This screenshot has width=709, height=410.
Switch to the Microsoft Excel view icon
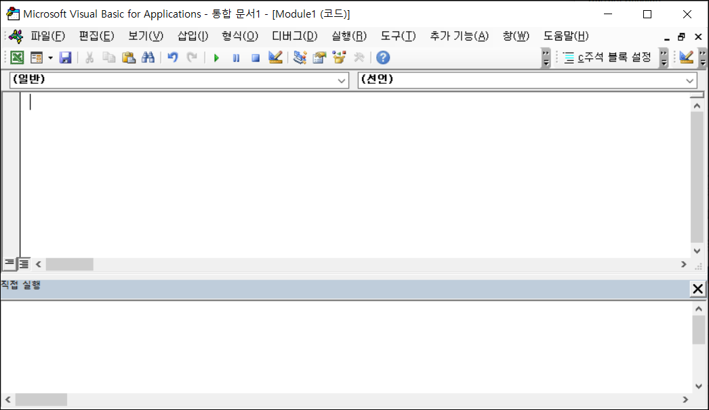pyautogui.click(x=17, y=58)
